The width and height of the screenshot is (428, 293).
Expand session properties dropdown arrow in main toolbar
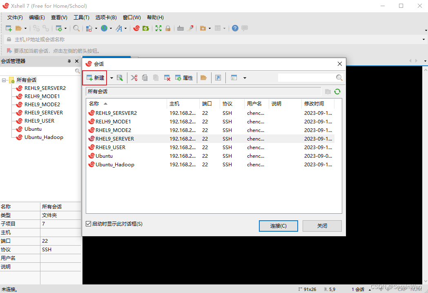coord(65,28)
